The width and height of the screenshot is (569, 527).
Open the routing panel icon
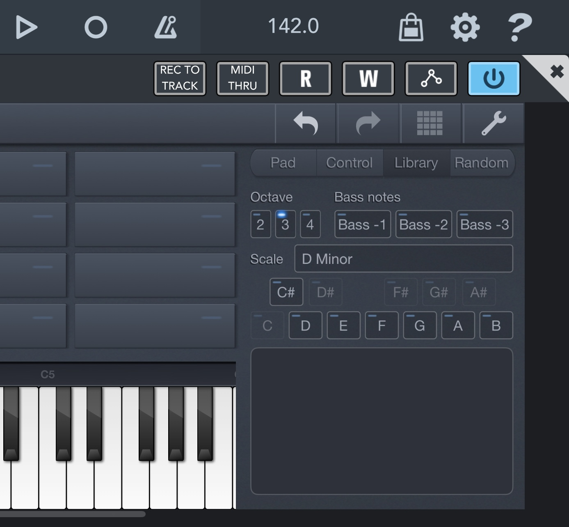pos(431,78)
